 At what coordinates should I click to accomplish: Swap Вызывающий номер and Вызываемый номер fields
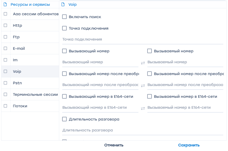[143, 62]
